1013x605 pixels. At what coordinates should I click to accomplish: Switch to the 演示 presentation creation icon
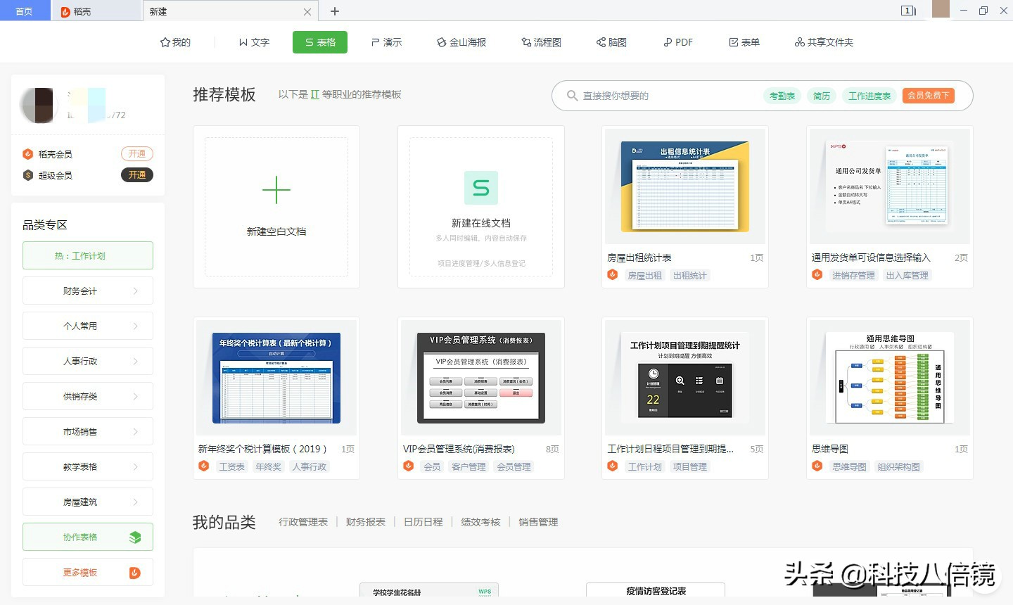coord(386,42)
